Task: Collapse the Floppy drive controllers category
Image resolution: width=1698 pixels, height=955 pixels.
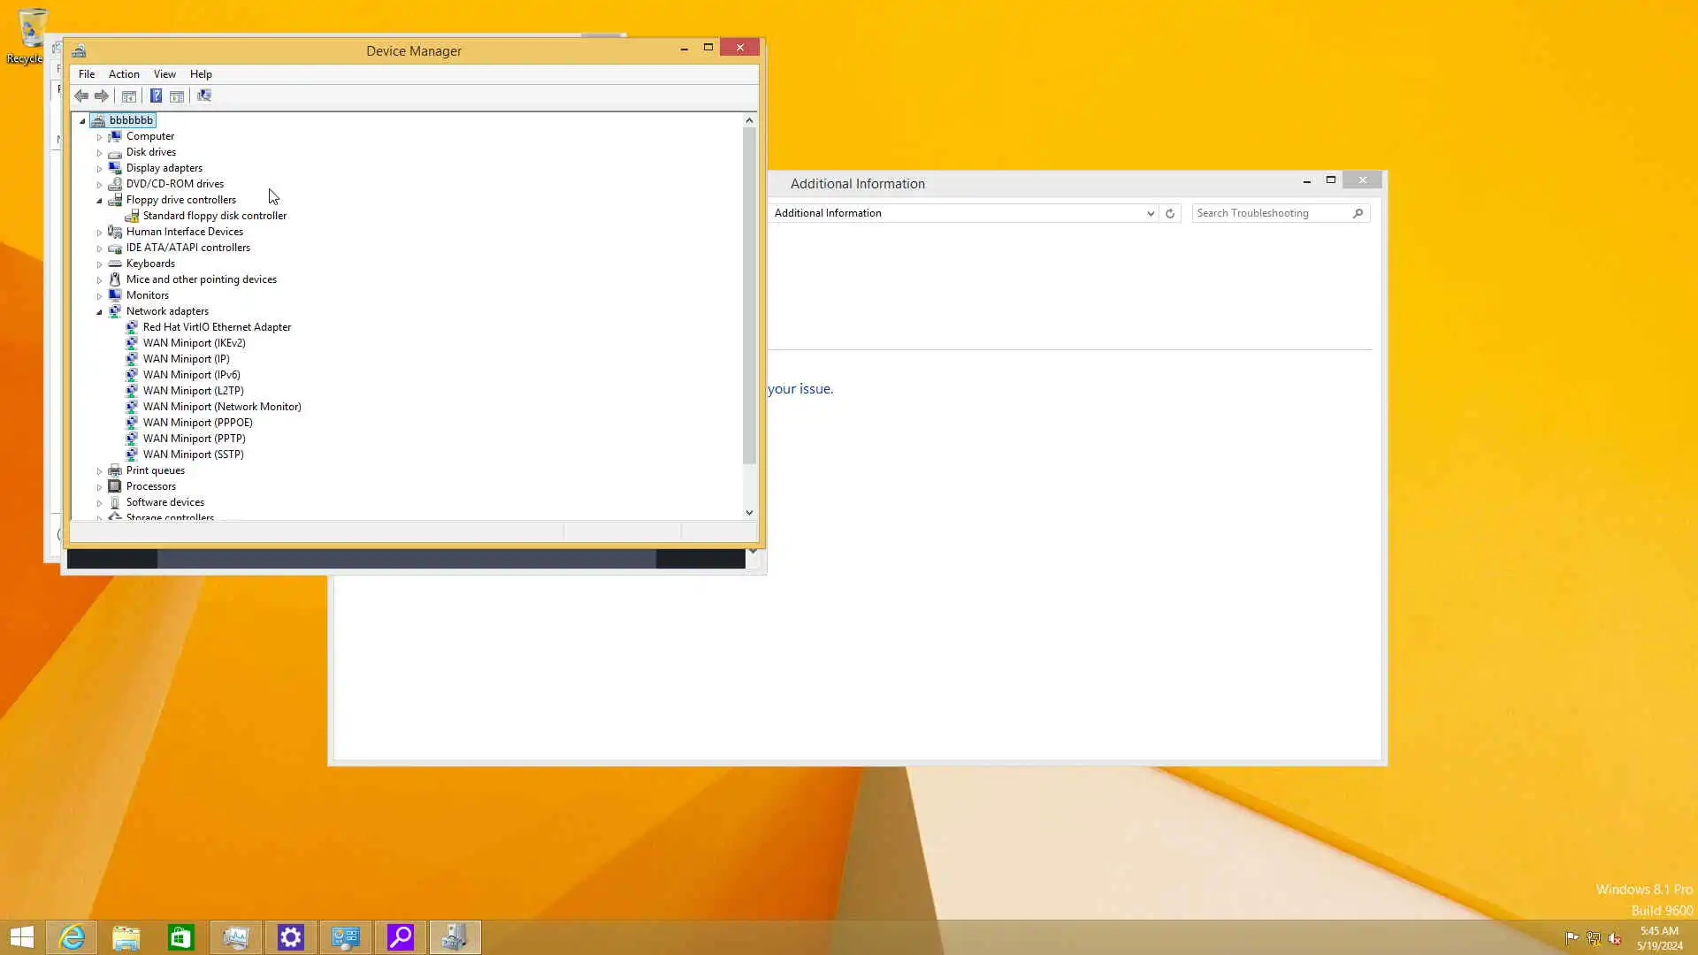Action: point(99,201)
